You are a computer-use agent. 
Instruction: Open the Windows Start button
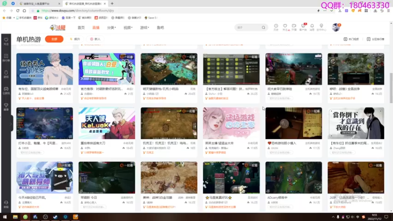coord(5,217)
